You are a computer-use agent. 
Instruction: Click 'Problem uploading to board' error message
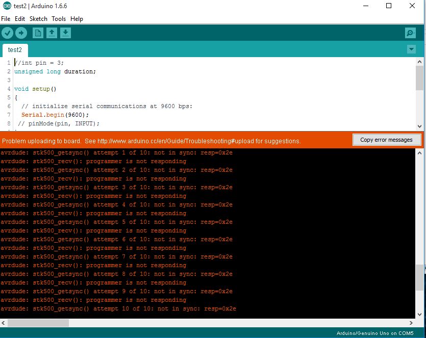click(152, 141)
